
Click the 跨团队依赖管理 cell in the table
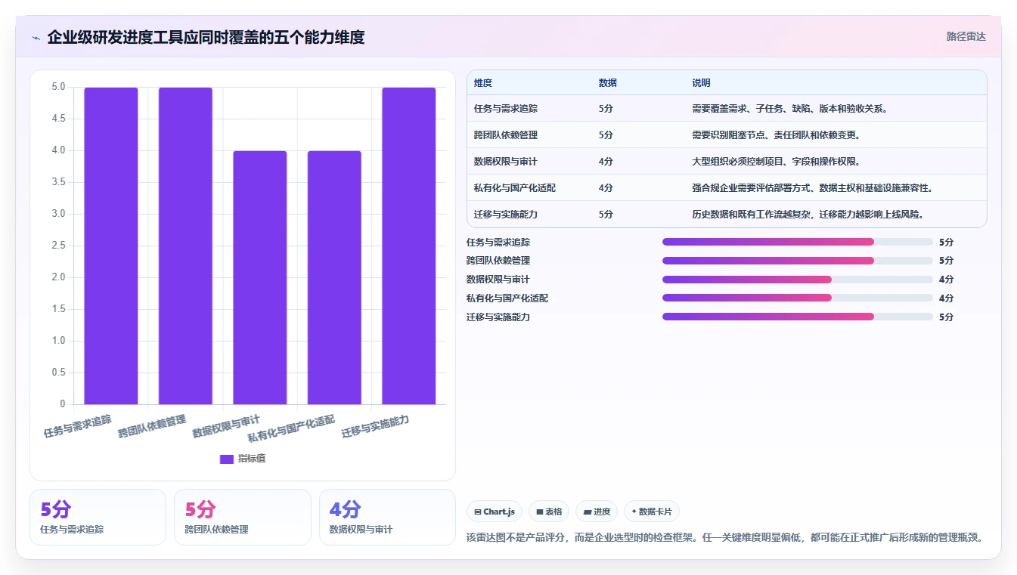(506, 135)
